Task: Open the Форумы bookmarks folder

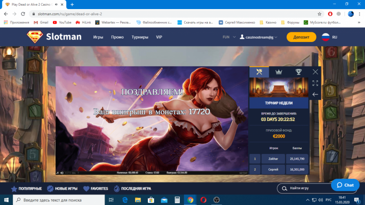Action: pos(290,22)
